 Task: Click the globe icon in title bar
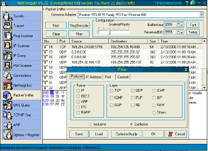[193, 3]
